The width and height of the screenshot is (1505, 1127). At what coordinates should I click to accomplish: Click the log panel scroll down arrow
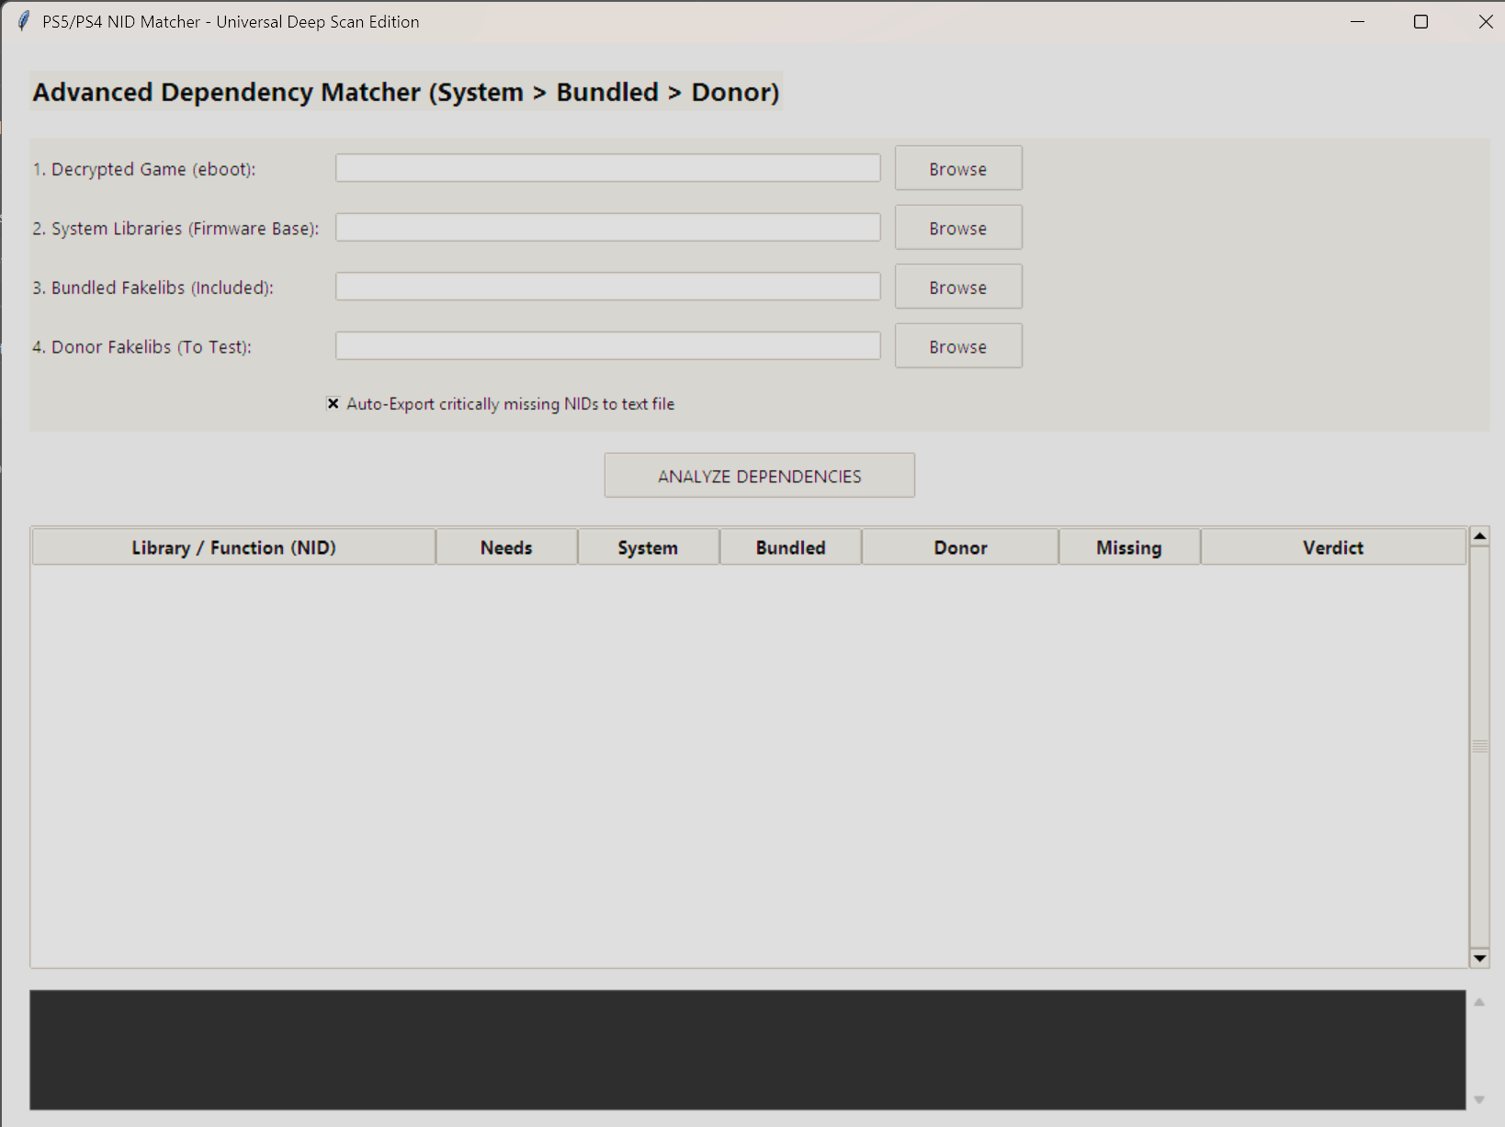tap(1479, 1099)
